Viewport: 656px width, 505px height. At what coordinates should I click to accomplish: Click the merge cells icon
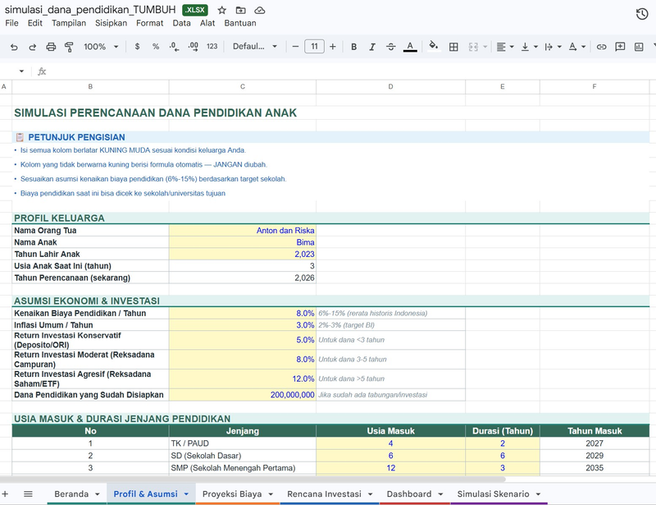point(473,47)
